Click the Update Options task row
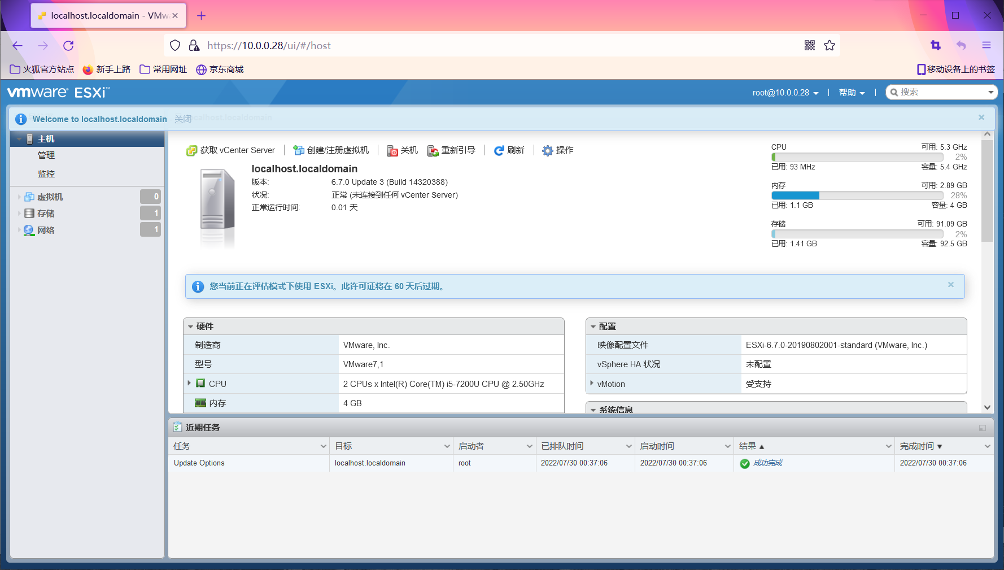 (x=580, y=463)
